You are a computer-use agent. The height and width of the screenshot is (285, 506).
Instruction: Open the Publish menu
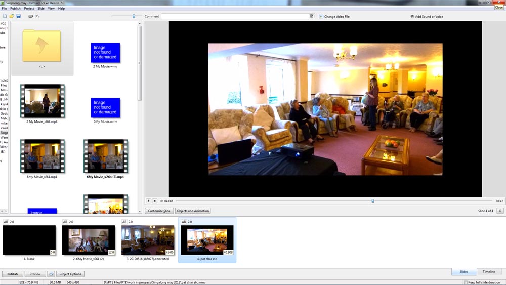[x=15, y=9]
